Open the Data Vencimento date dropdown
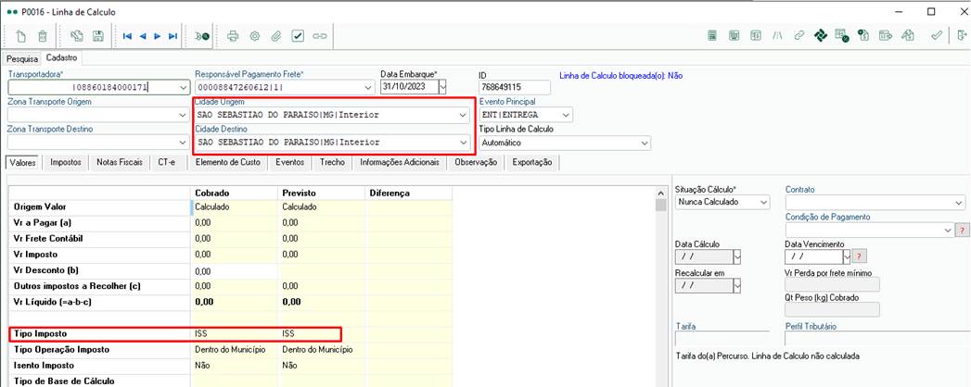Image resolution: width=971 pixels, height=387 pixels. coord(846,256)
